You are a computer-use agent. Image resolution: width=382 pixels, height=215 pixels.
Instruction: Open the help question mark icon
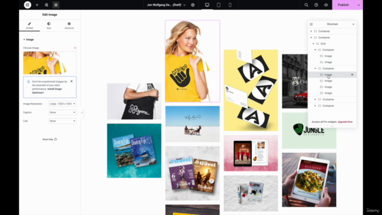pos(316,5)
